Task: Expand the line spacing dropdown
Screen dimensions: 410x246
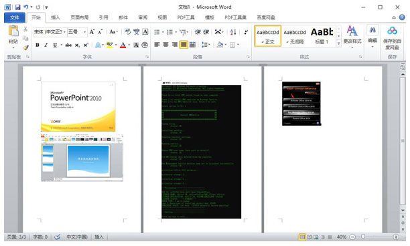Action: (209, 45)
